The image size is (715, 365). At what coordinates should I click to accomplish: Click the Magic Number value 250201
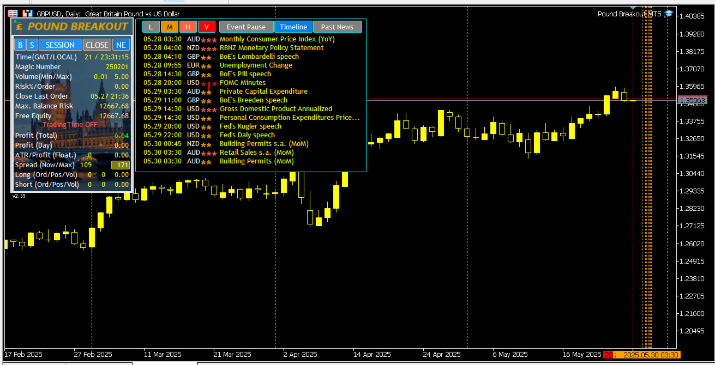click(117, 67)
